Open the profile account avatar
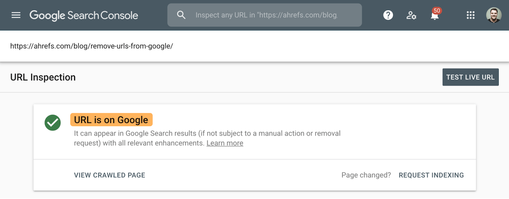509x199 pixels. pyautogui.click(x=494, y=15)
